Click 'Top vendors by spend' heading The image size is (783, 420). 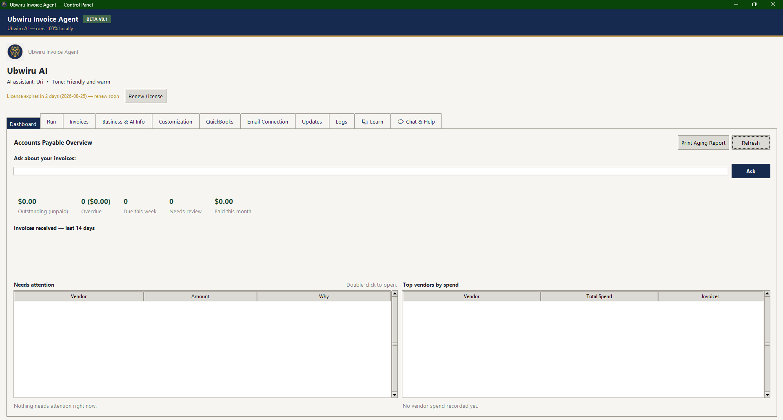pyautogui.click(x=430, y=285)
